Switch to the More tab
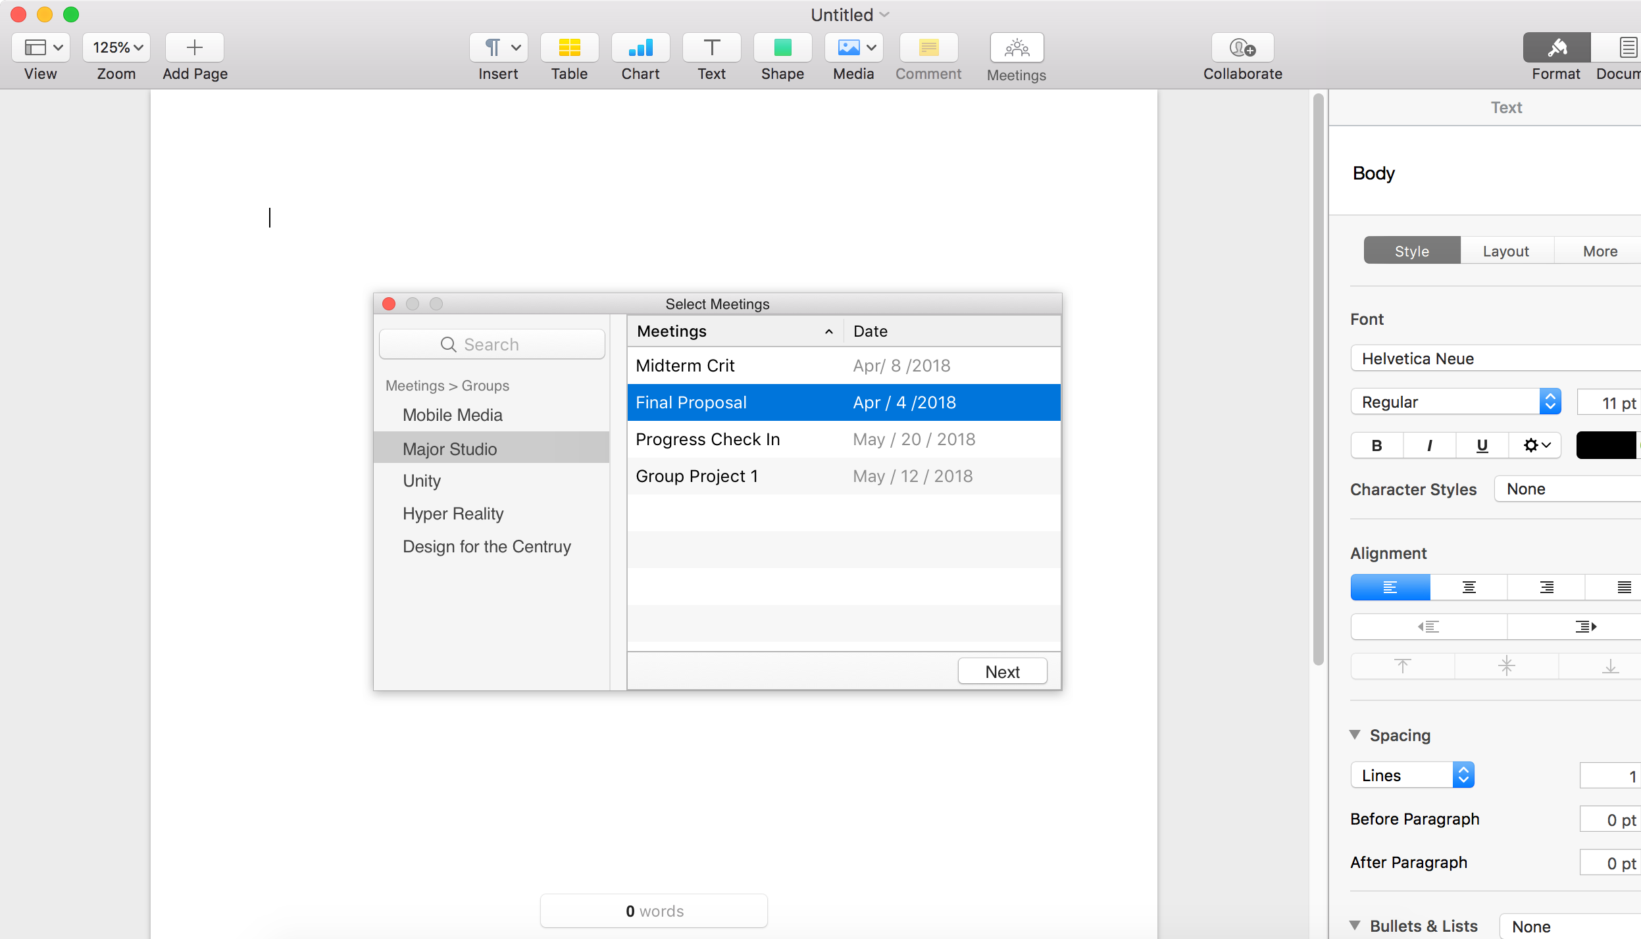The image size is (1641, 939). coord(1600,251)
